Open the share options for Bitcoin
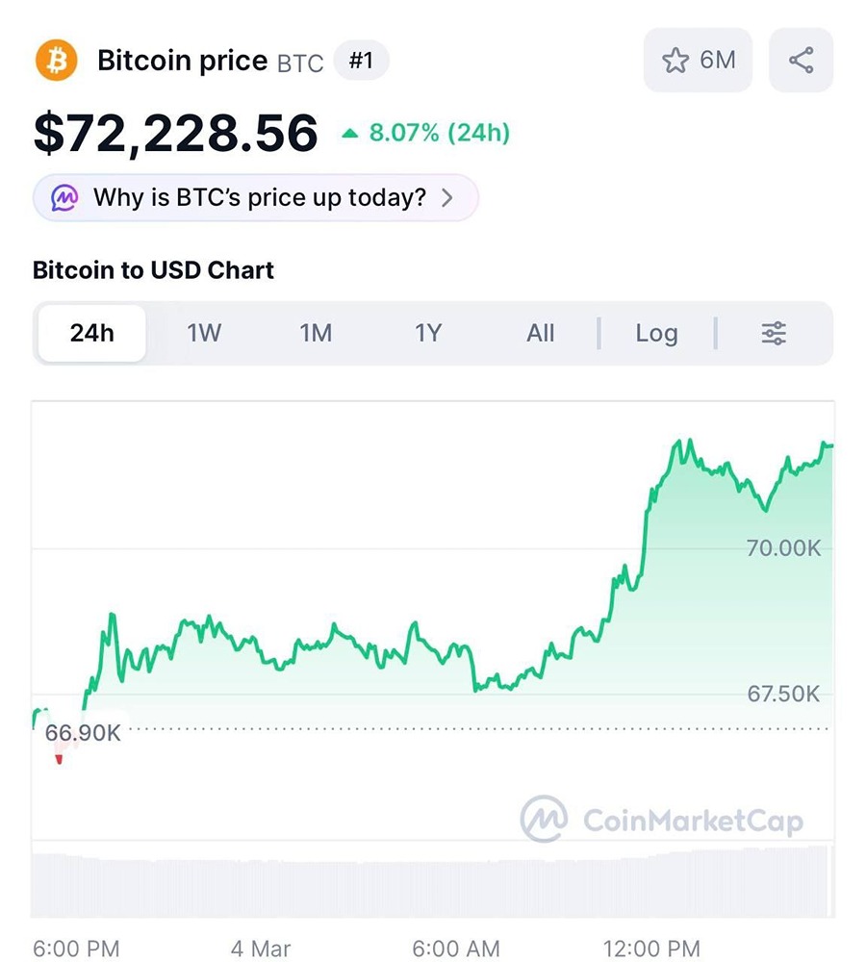The image size is (866, 962). point(802,60)
